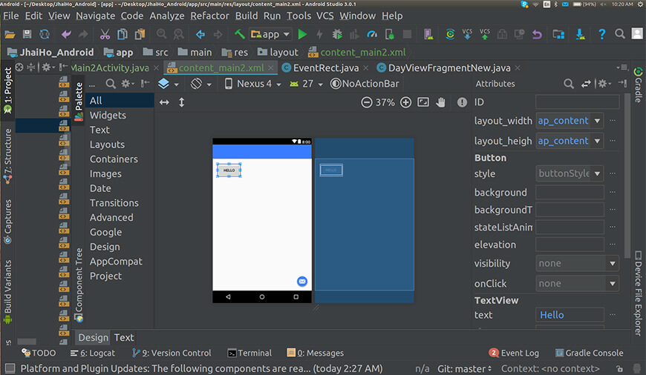Click the Attributes panel search icon
Image resolution: width=646 pixels, height=375 pixels.
(x=569, y=84)
